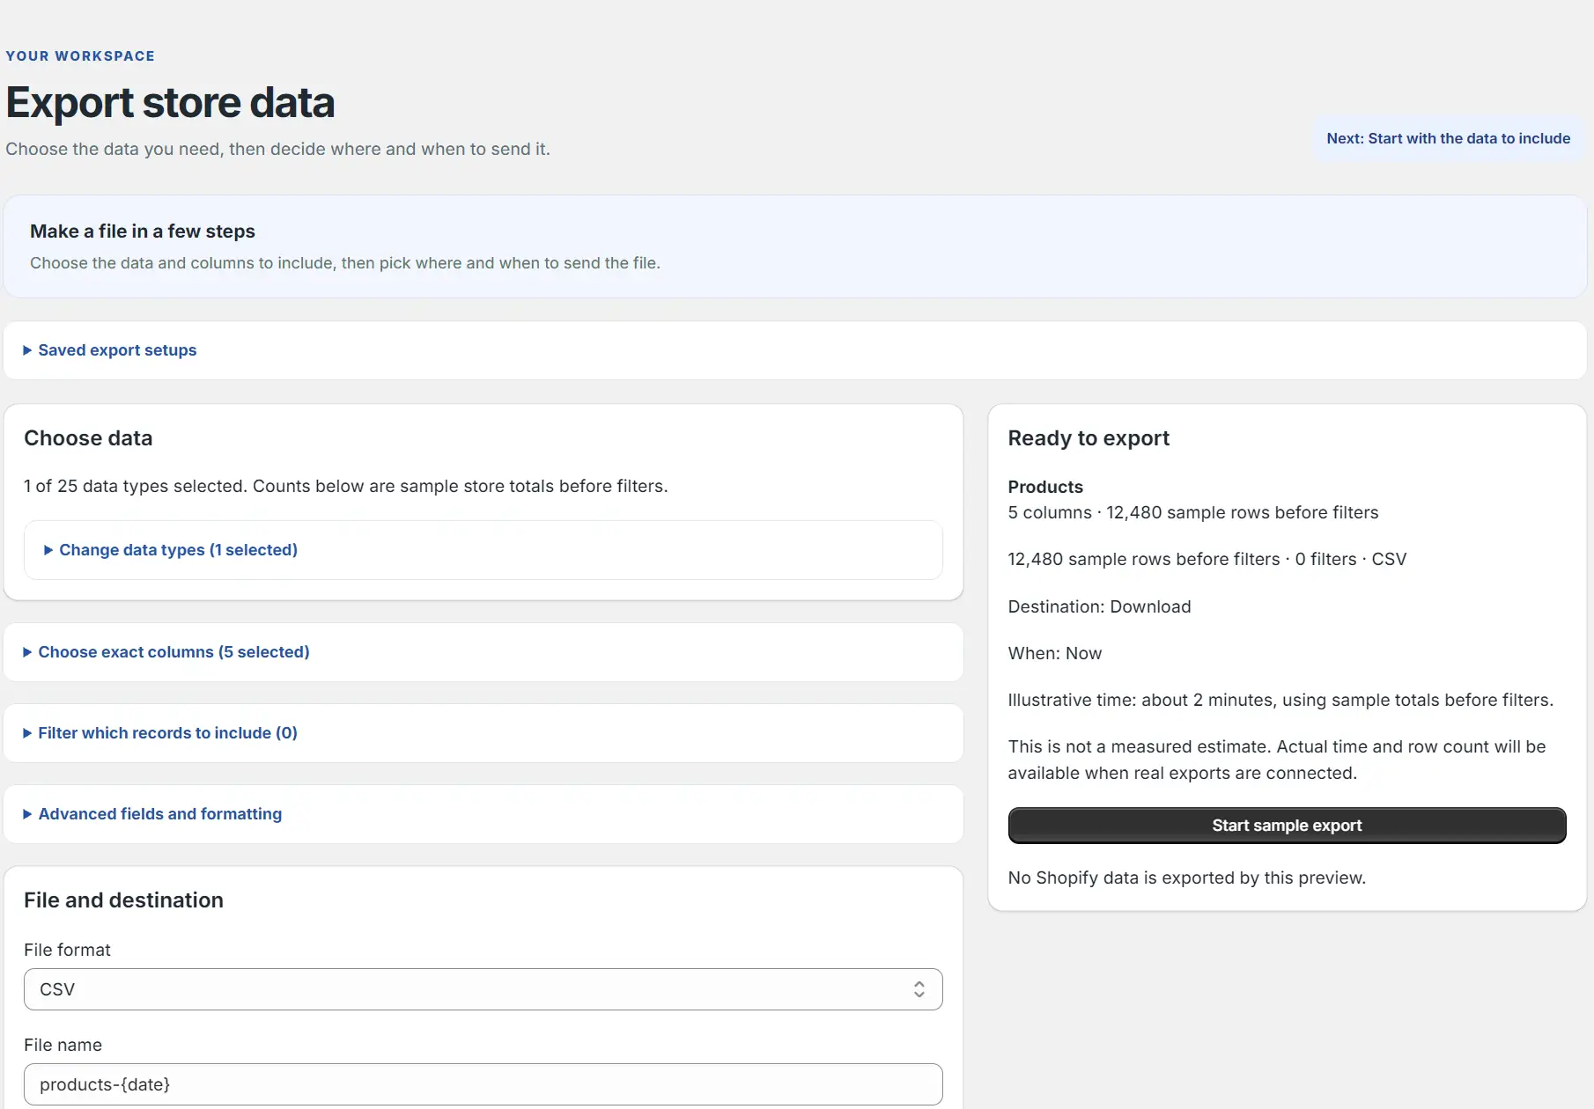Screen dimensions: 1594x1109
Task: Click the Illustrative time about 2 minutes text
Action: click(x=1280, y=700)
